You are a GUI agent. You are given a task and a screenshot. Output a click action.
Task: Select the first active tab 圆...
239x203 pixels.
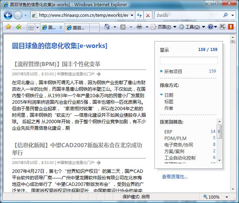click(50, 28)
